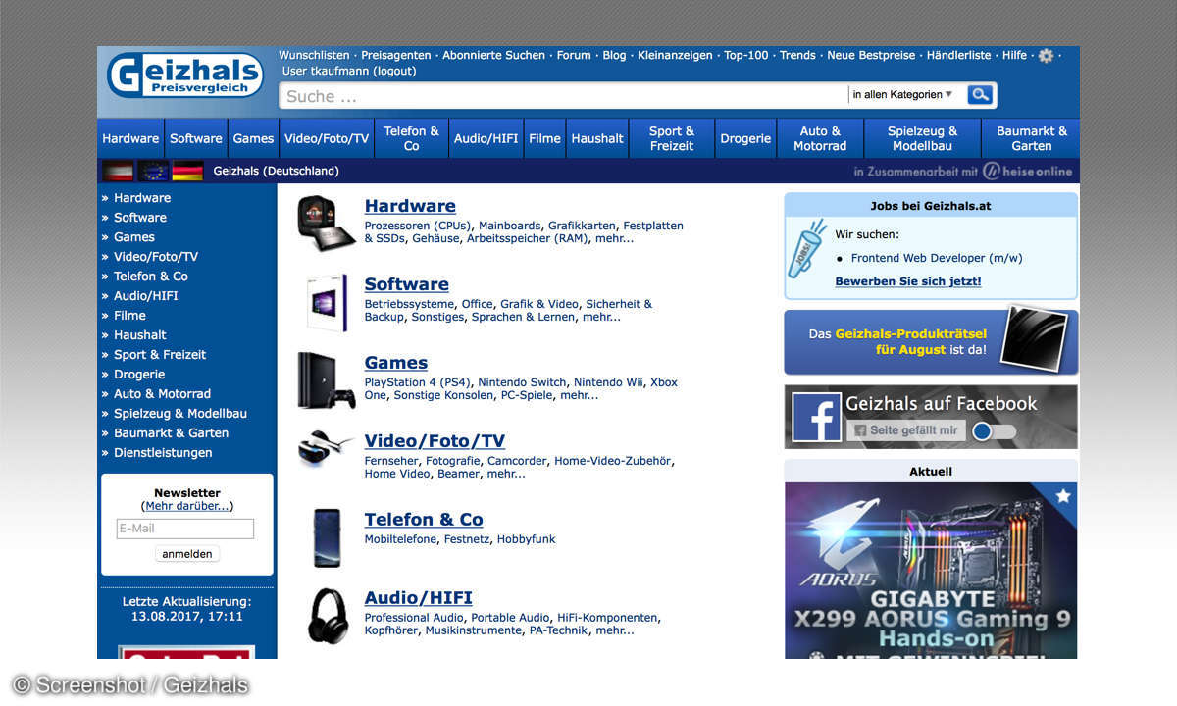Open the Audio/HIFI navigation tab

click(486, 138)
